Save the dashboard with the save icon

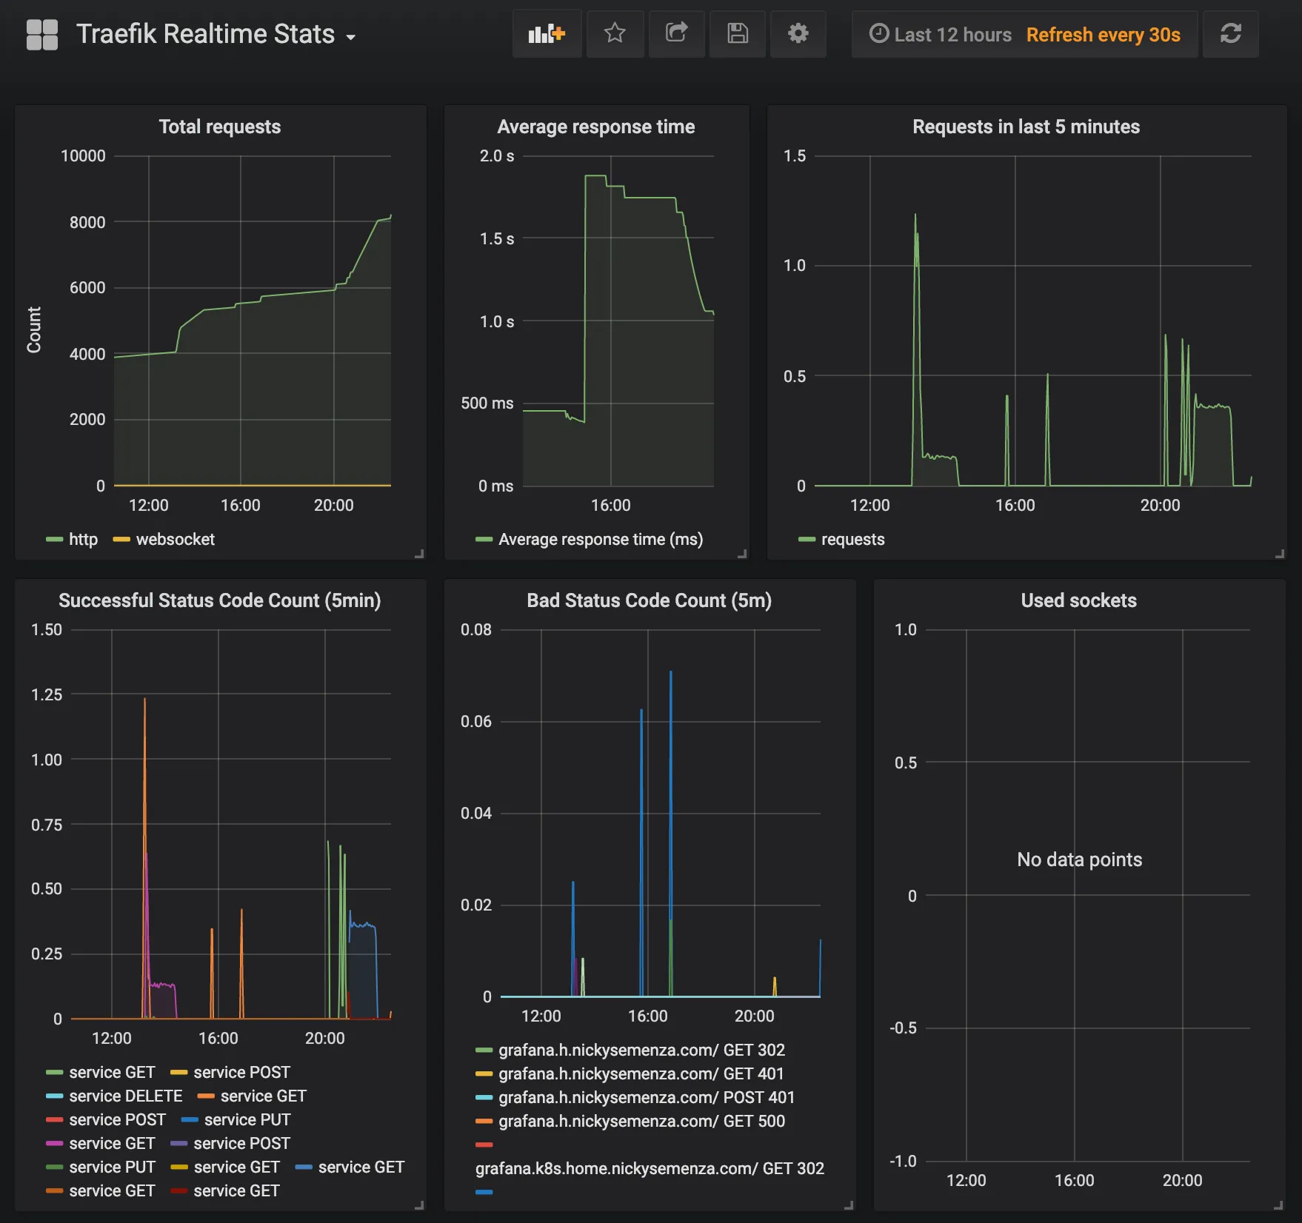737,34
